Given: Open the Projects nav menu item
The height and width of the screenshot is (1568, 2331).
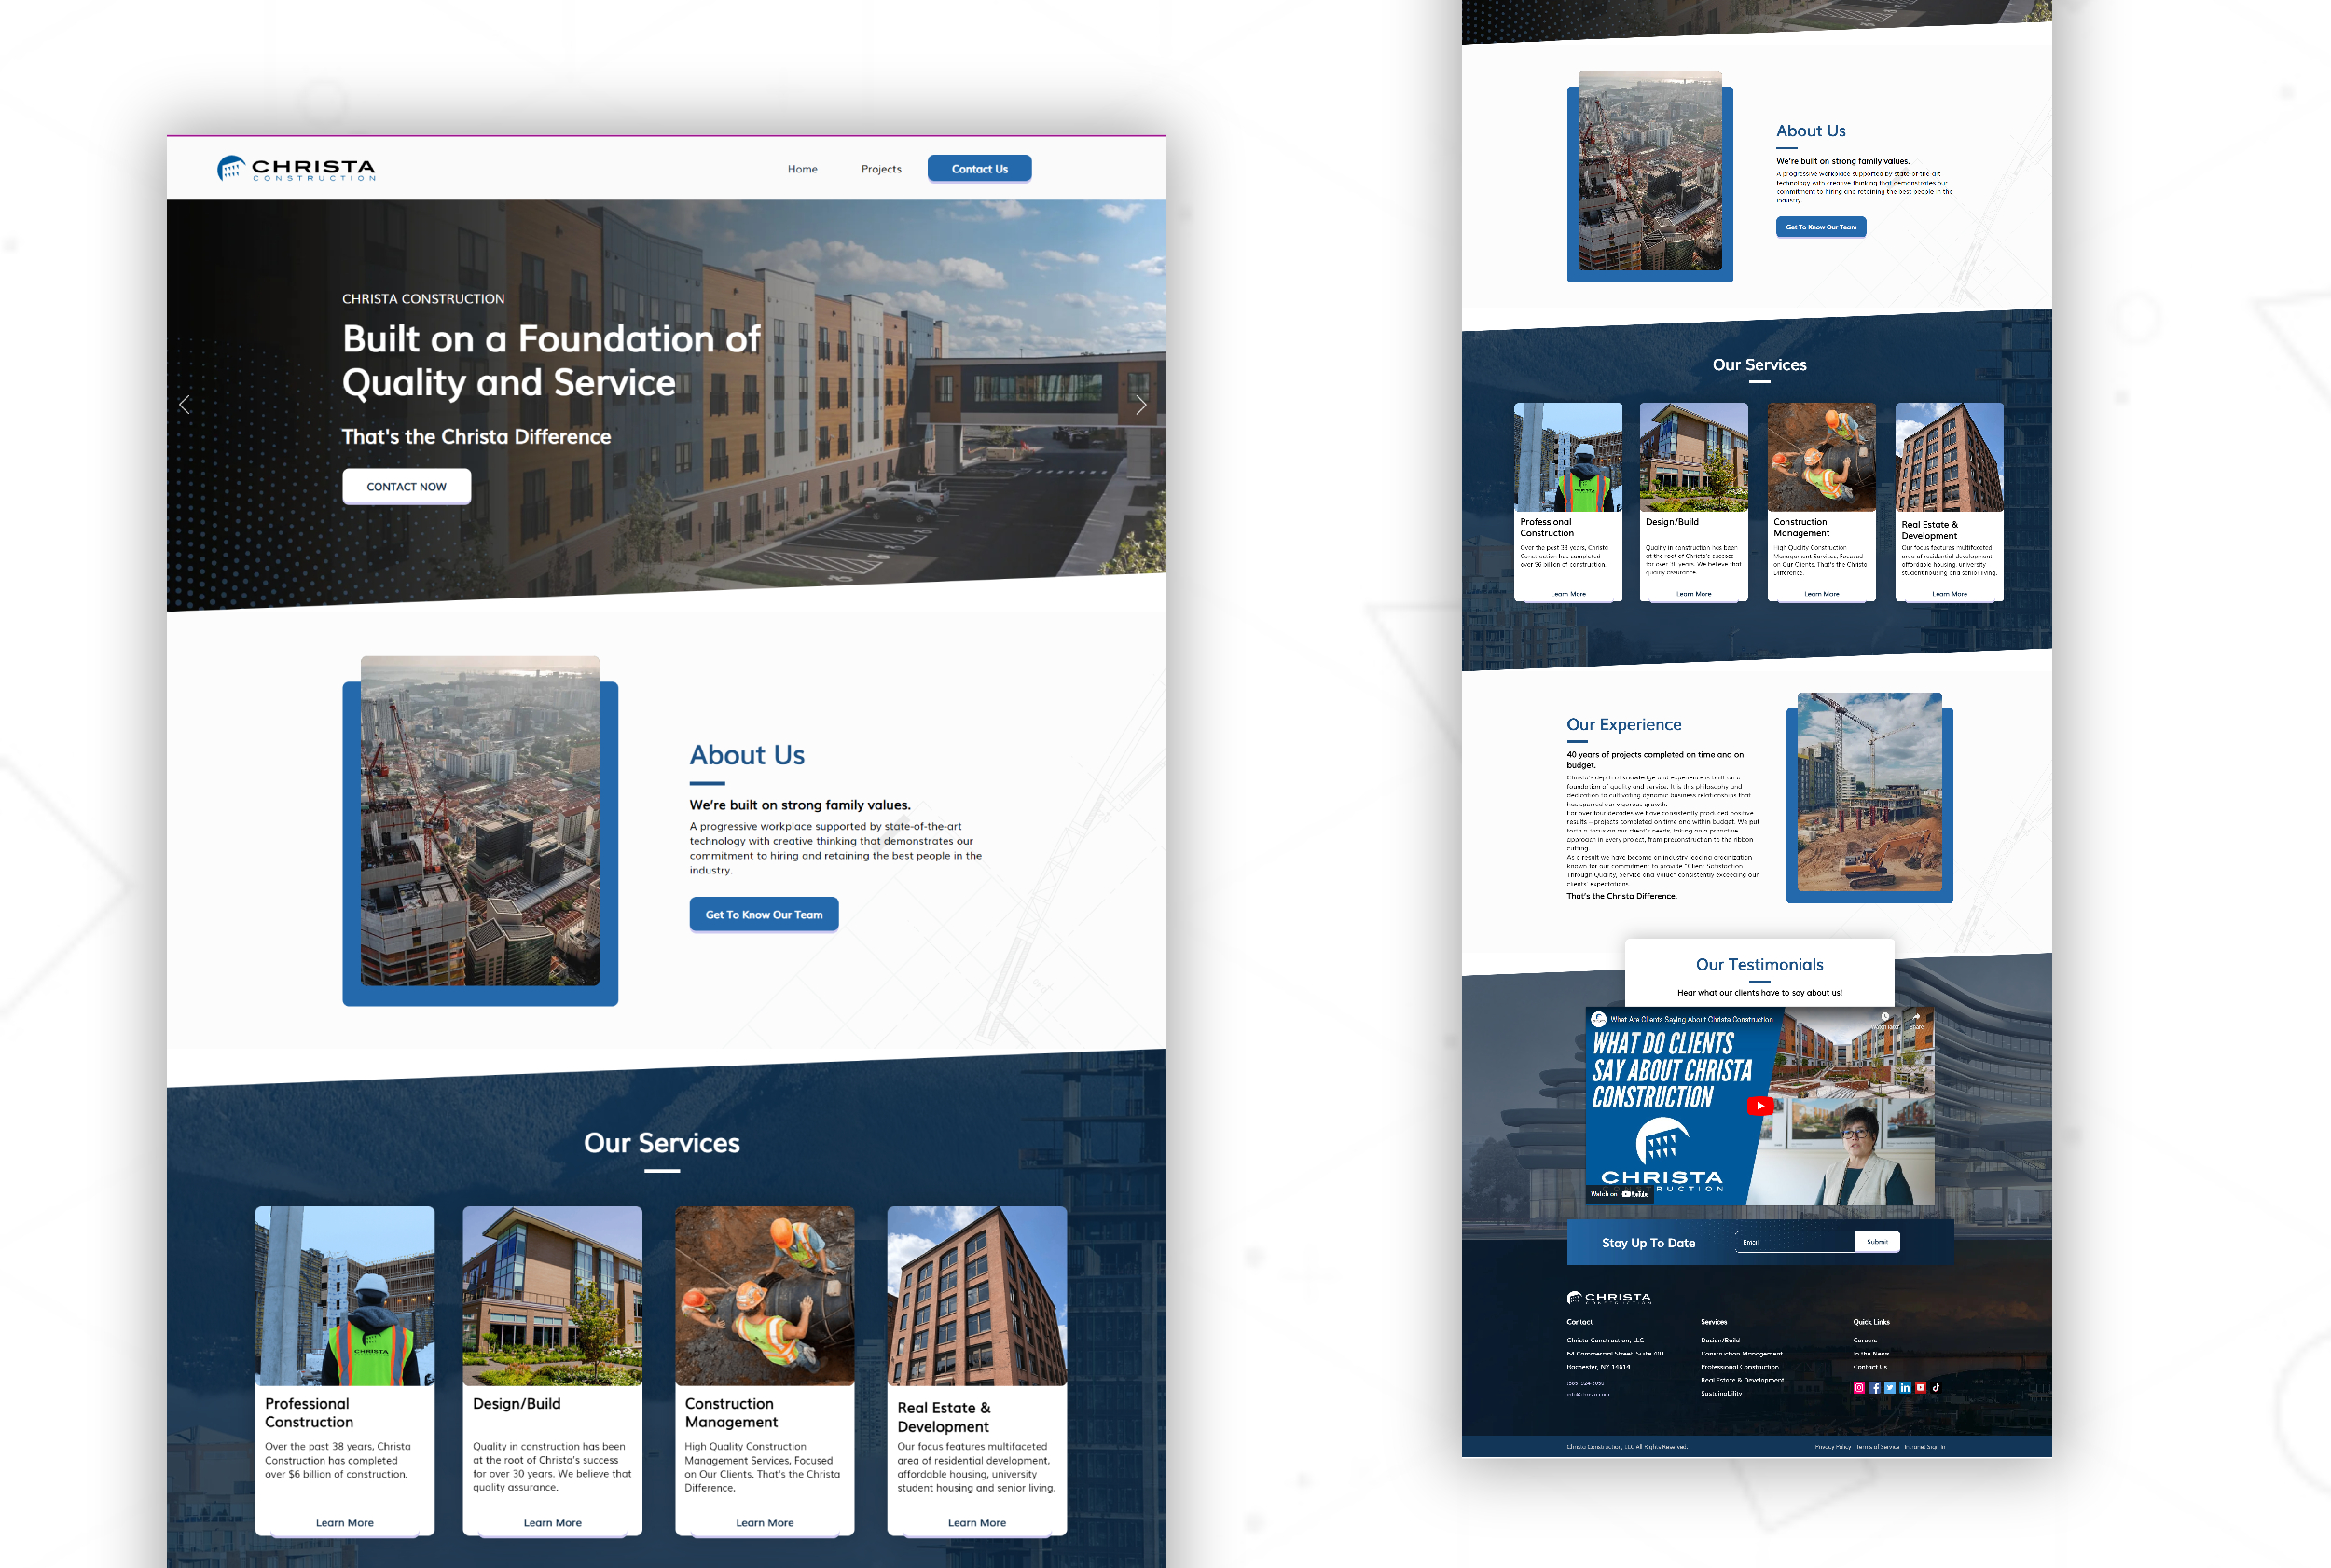Looking at the screenshot, I should pyautogui.click(x=881, y=169).
